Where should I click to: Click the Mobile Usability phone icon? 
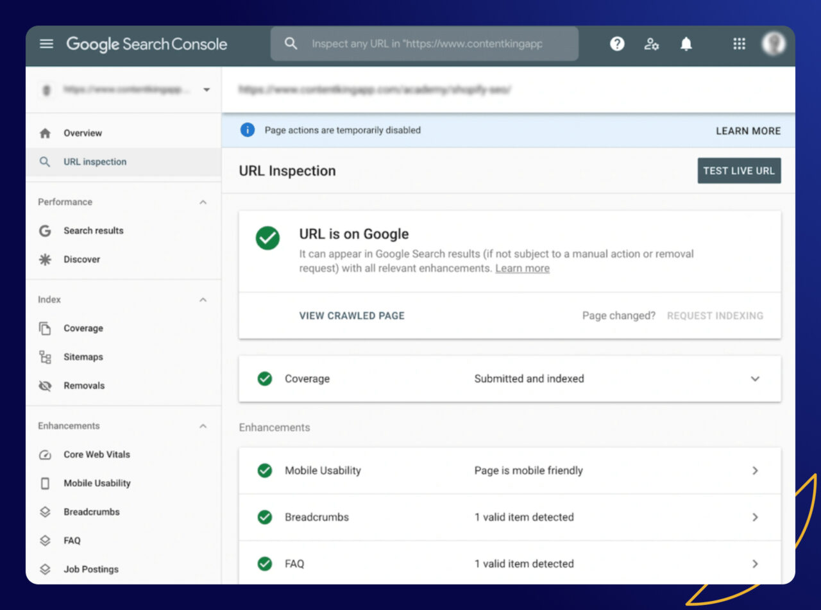pyautogui.click(x=45, y=483)
